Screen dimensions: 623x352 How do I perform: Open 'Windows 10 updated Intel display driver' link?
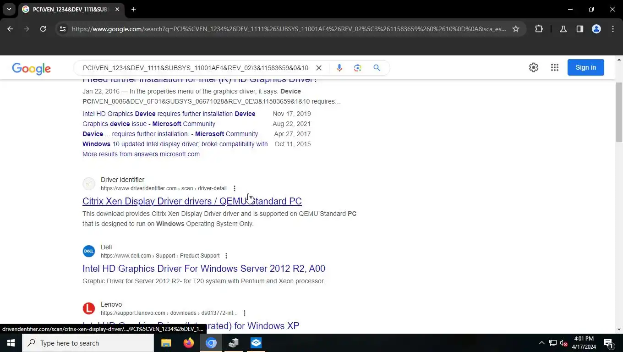tap(175, 144)
